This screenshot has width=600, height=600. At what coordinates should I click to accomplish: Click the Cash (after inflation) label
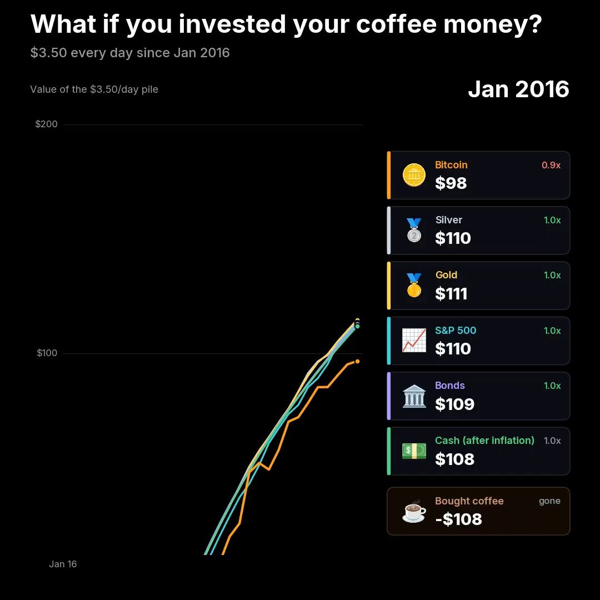coord(484,441)
